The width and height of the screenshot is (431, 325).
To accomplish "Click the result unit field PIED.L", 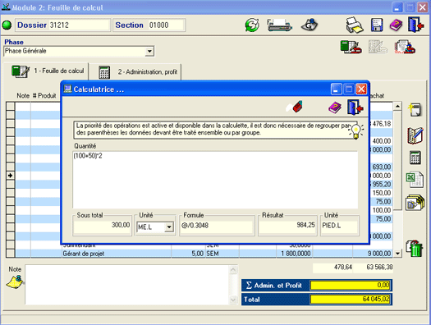I will point(340,226).
